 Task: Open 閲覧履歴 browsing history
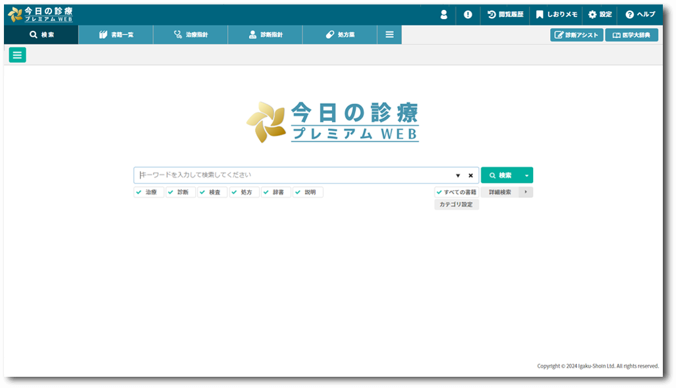click(505, 14)
